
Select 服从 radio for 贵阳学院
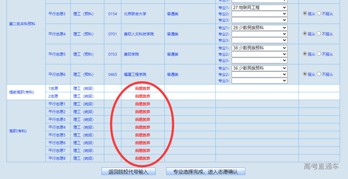pos(305,54)
